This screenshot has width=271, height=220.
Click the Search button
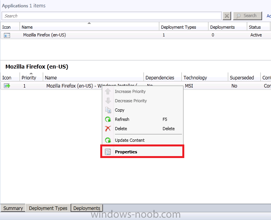coord(247,16)
